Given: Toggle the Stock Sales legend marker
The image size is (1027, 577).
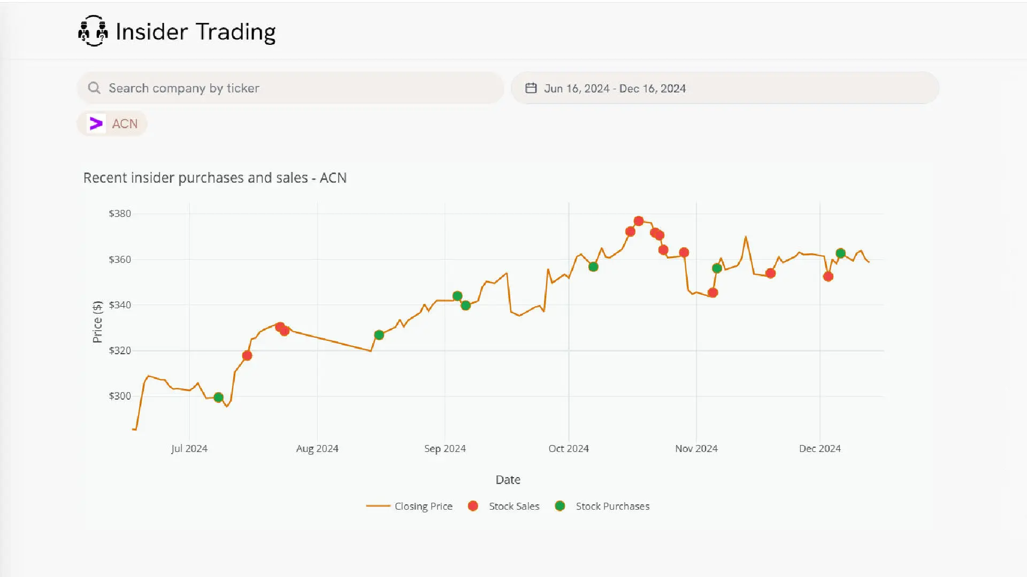Looking at the screenshot, I should tap(473, 506).
